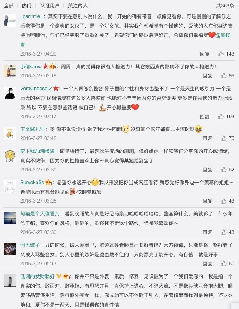This screenshot has height=309, width=239.
Task: Click VeraCheese-Z's avatar picture
Action: (10, 93)
